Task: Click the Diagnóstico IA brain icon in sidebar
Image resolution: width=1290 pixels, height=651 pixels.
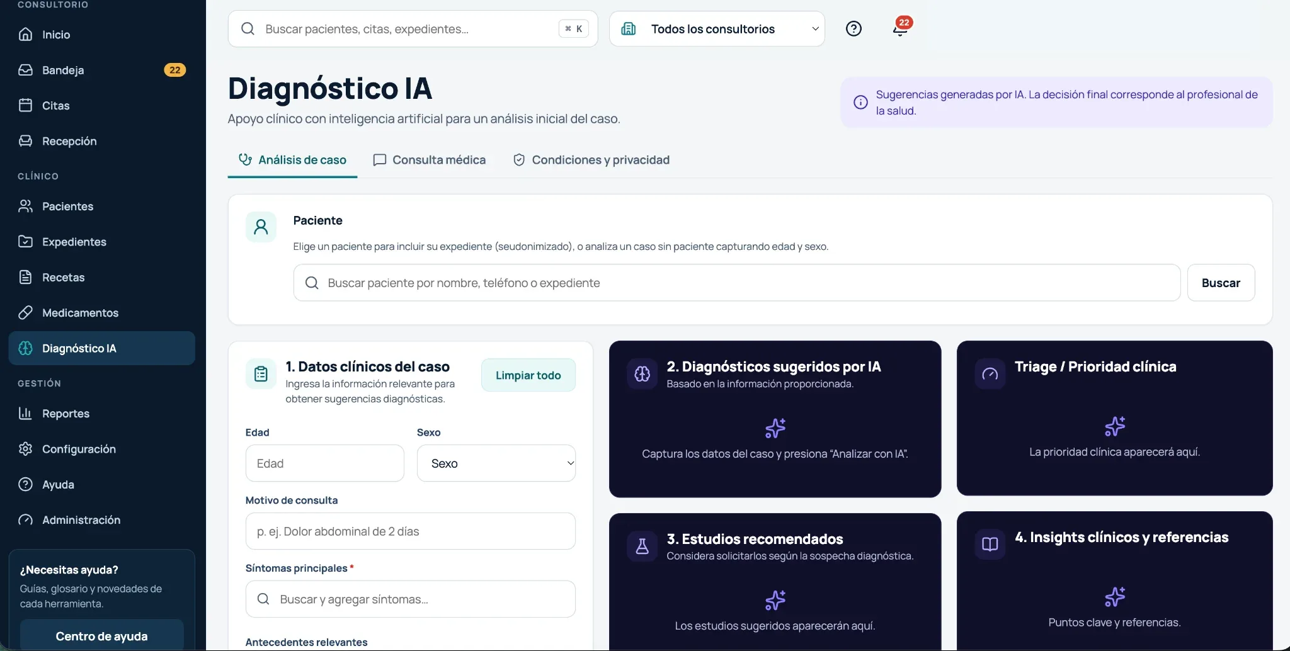Action: coord(25,348)
